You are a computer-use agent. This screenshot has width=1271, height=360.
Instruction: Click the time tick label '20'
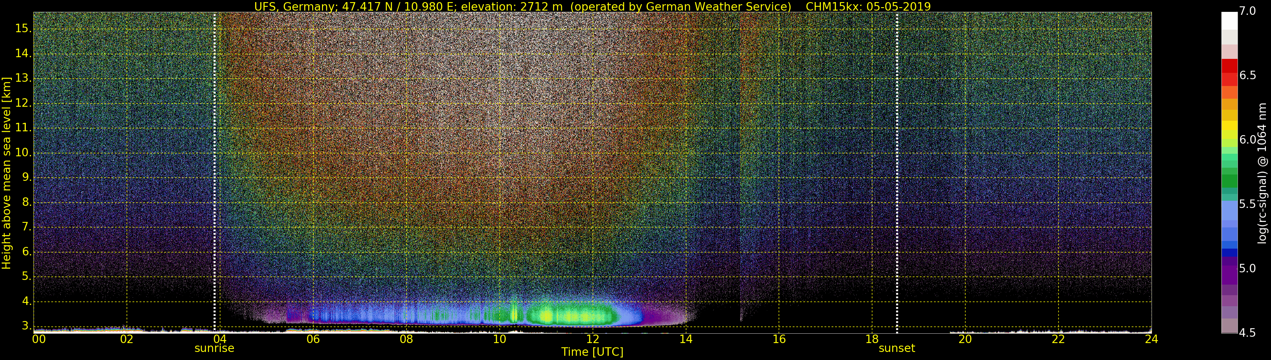tap(965, 339)
